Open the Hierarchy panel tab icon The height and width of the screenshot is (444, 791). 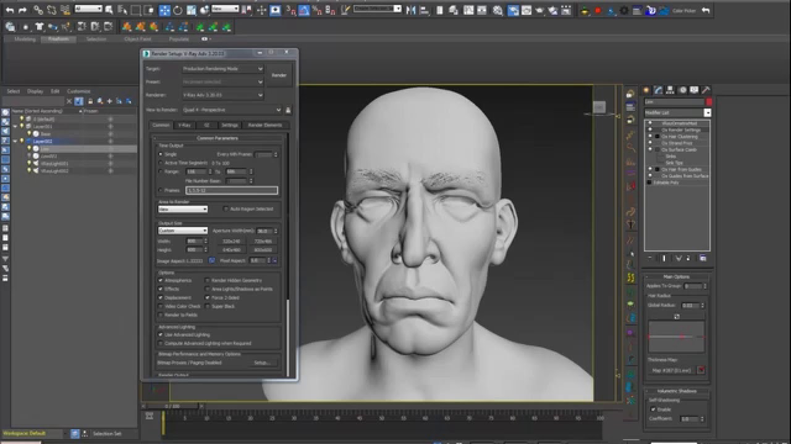pos(670,90)
